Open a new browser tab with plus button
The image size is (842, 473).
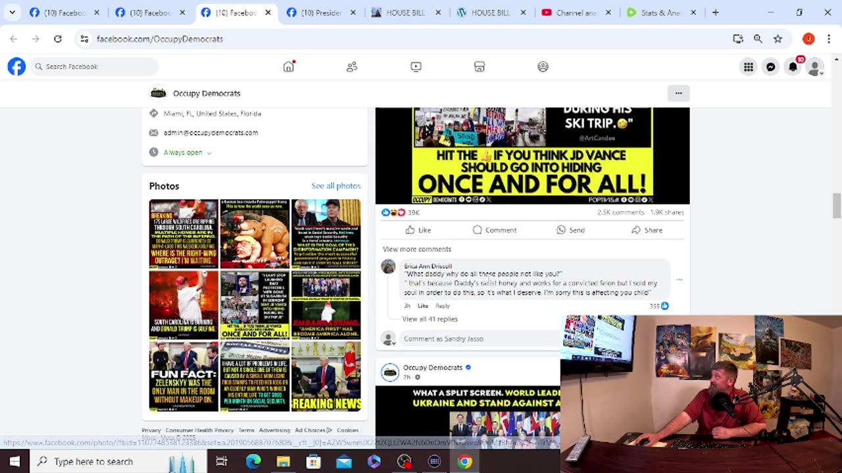(716, 12)
